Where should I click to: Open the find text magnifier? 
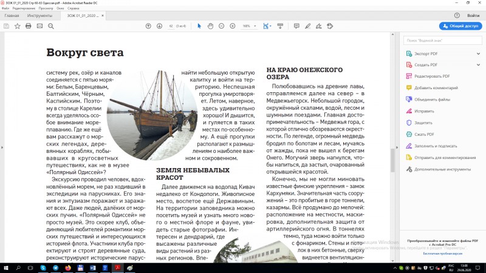(51, 26)
